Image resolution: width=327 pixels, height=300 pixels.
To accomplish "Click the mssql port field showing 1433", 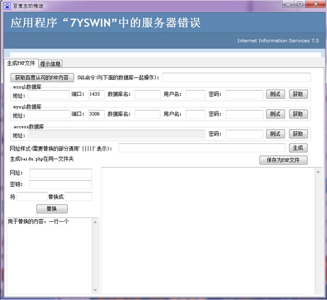I will [96, 95].
